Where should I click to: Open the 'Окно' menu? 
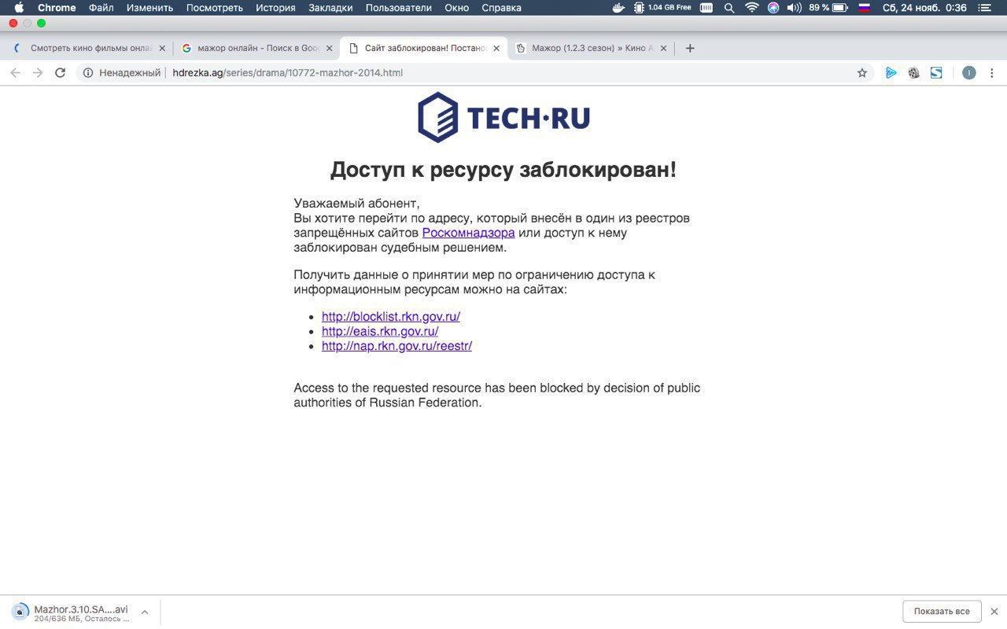pos(456,8)
